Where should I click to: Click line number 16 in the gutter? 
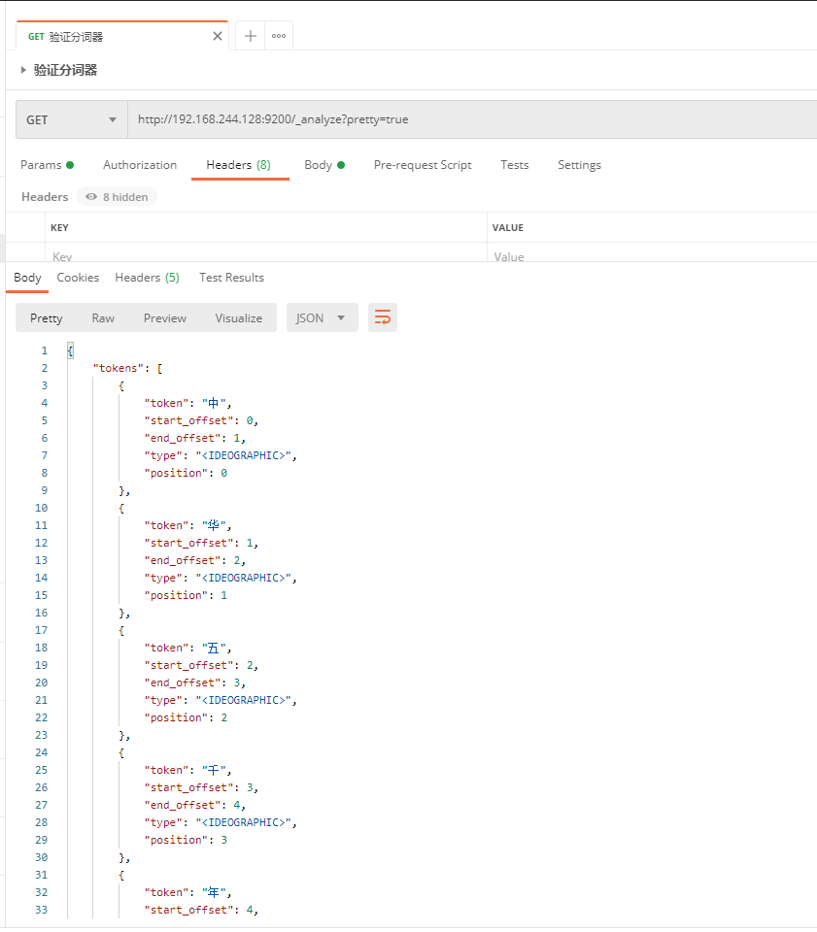[41, 613]
